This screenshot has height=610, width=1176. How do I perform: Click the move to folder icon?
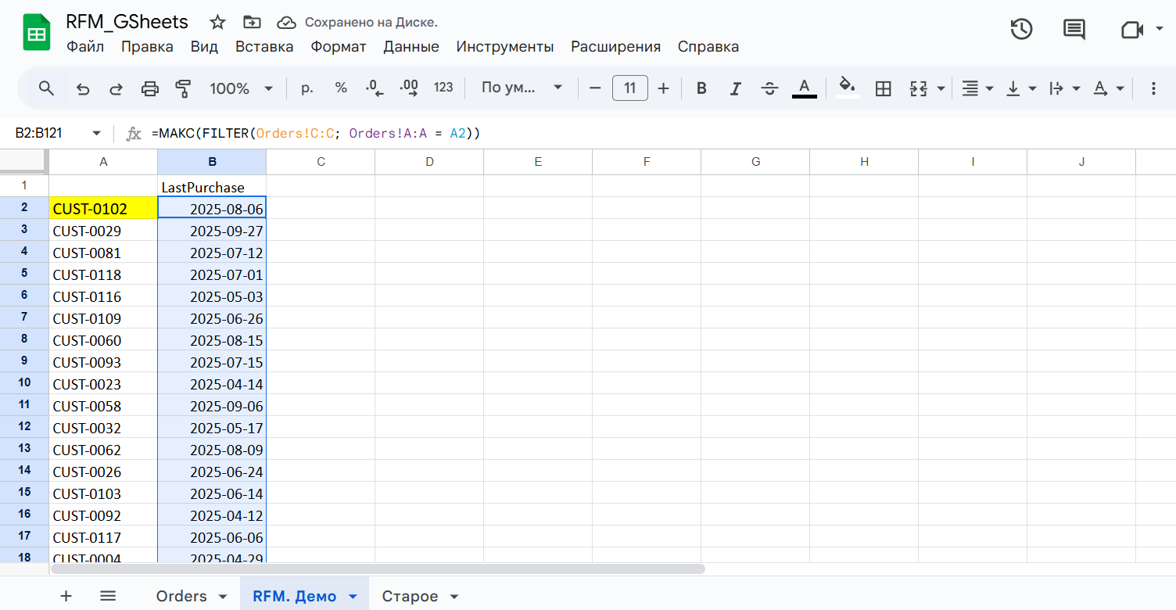(252, 22)
